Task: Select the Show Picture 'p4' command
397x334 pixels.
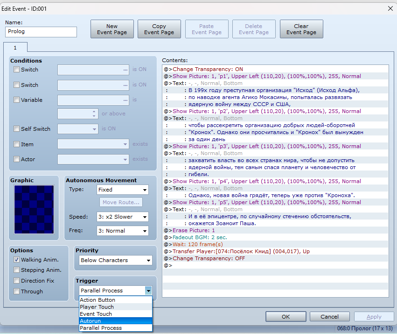Action: tap(275, 181)
